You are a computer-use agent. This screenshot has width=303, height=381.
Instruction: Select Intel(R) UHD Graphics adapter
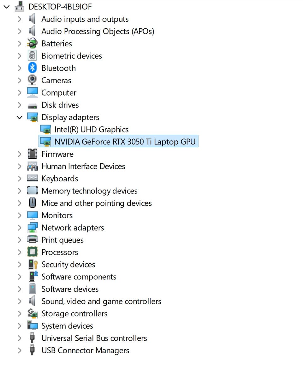click(x=91, y=129)
